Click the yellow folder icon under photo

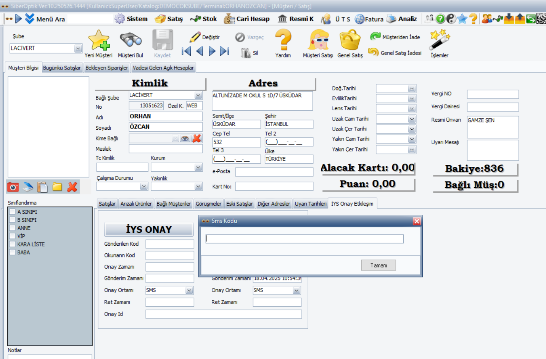(57, 187)
